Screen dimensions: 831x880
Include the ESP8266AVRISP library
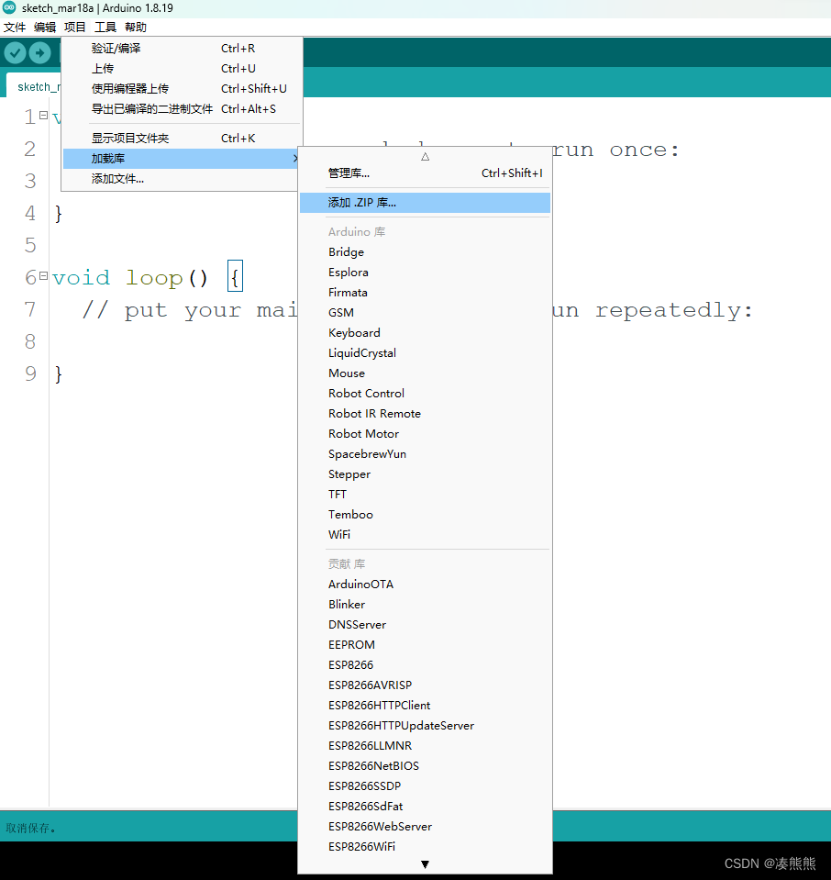pyautogui.click(x=425, y=685)
